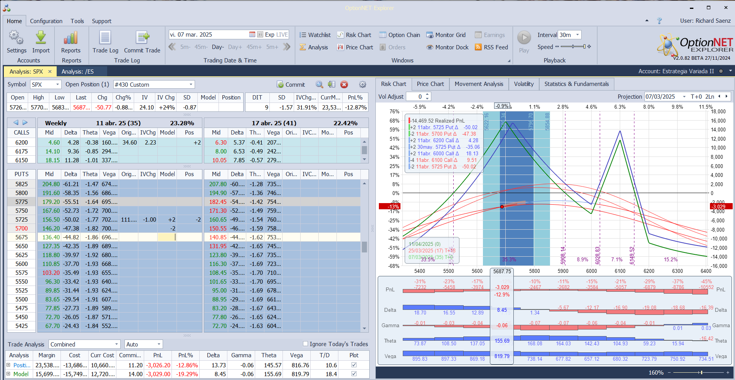Image resolution: width=735 pixels, height=380 pixels.
Task: Open the calendar picker icon in date field
Action: click(x=252, y=35)
